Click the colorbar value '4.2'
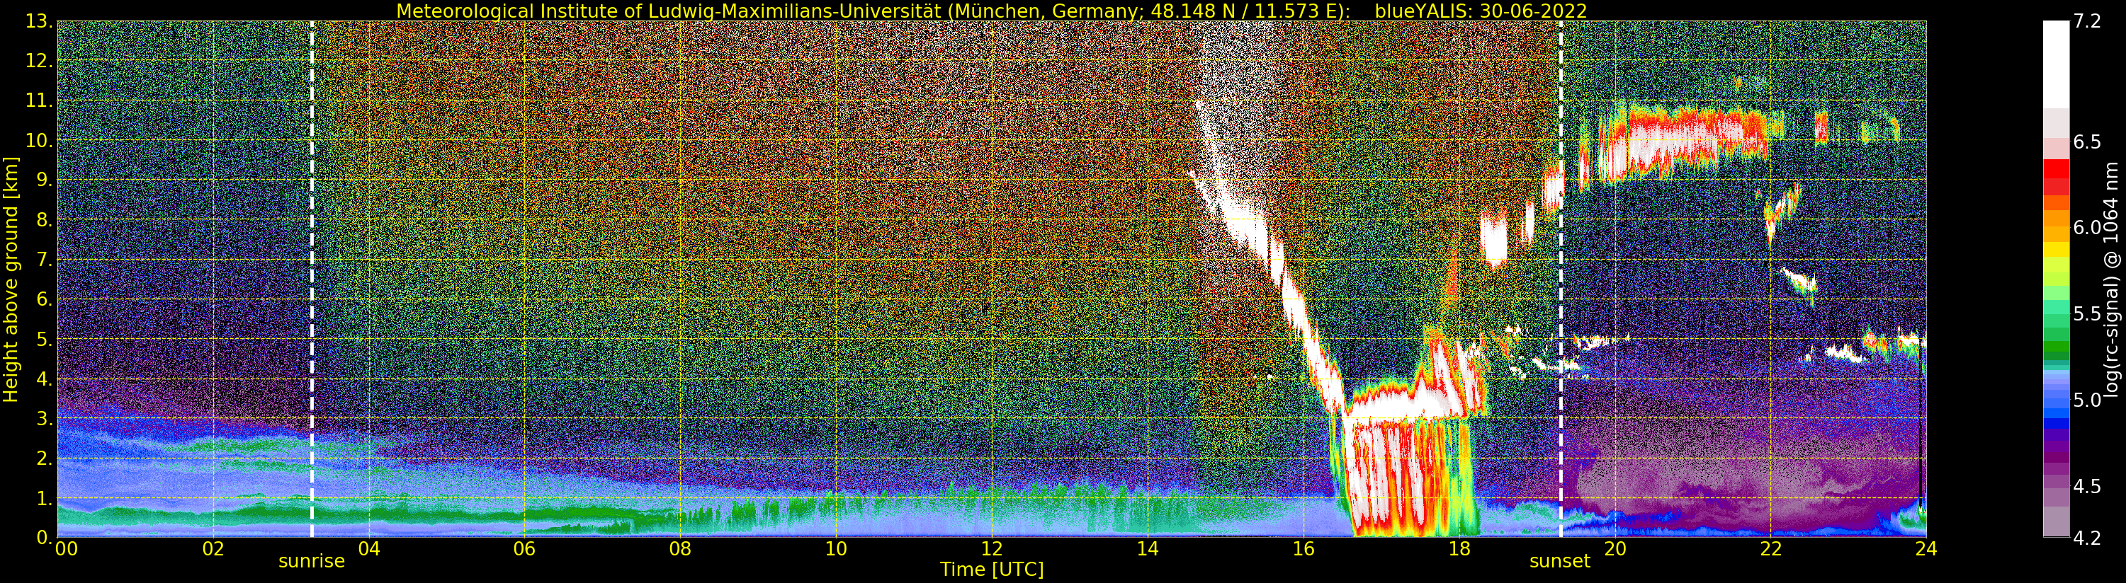Image resolution: width=2126 pixels, height=583 pixels. pyautogui.click(x=2087, y=538)
